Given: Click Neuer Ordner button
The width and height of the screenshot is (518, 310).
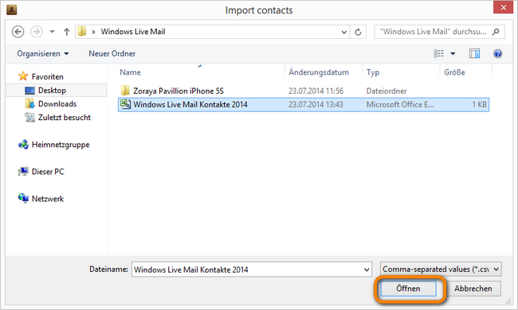Looking at the screenshot, I should tap(112, 54).
